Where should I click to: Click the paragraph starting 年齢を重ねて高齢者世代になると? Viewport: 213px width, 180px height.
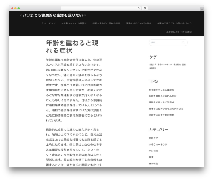pyautogui.click(x=74, y=90)
